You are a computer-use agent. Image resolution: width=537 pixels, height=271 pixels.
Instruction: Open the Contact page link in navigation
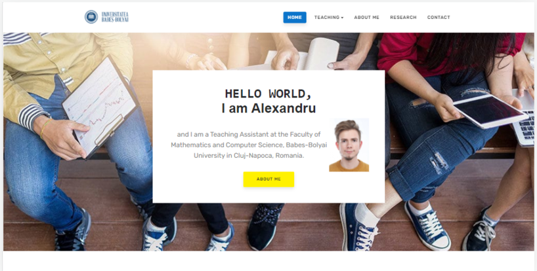439,18
